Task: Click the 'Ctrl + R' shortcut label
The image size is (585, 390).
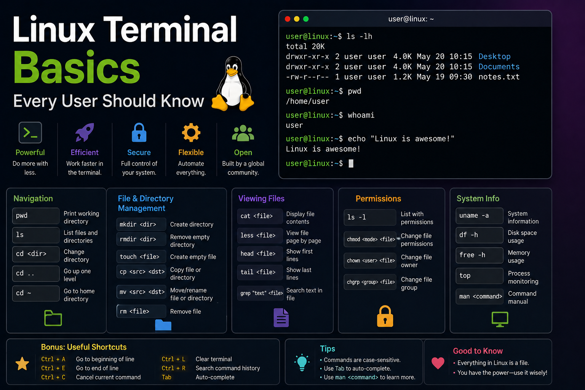Action: point(173,368)
